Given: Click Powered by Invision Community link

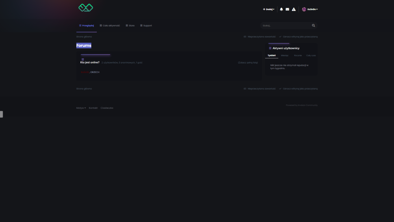Looking at the screenshot, I should [301, 105].
